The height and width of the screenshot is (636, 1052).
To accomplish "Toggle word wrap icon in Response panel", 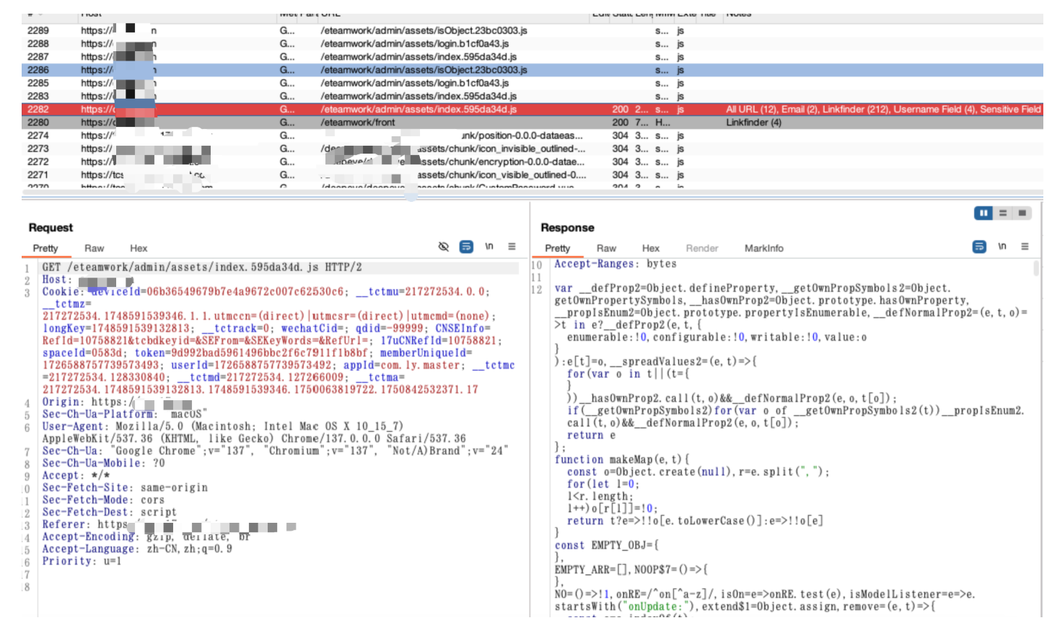I will 979,247.
